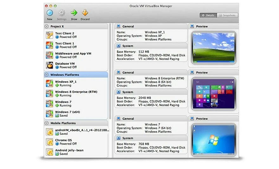
Task: Select the Android Jelly-bean VM icon
Action: (x=49, y=152)
